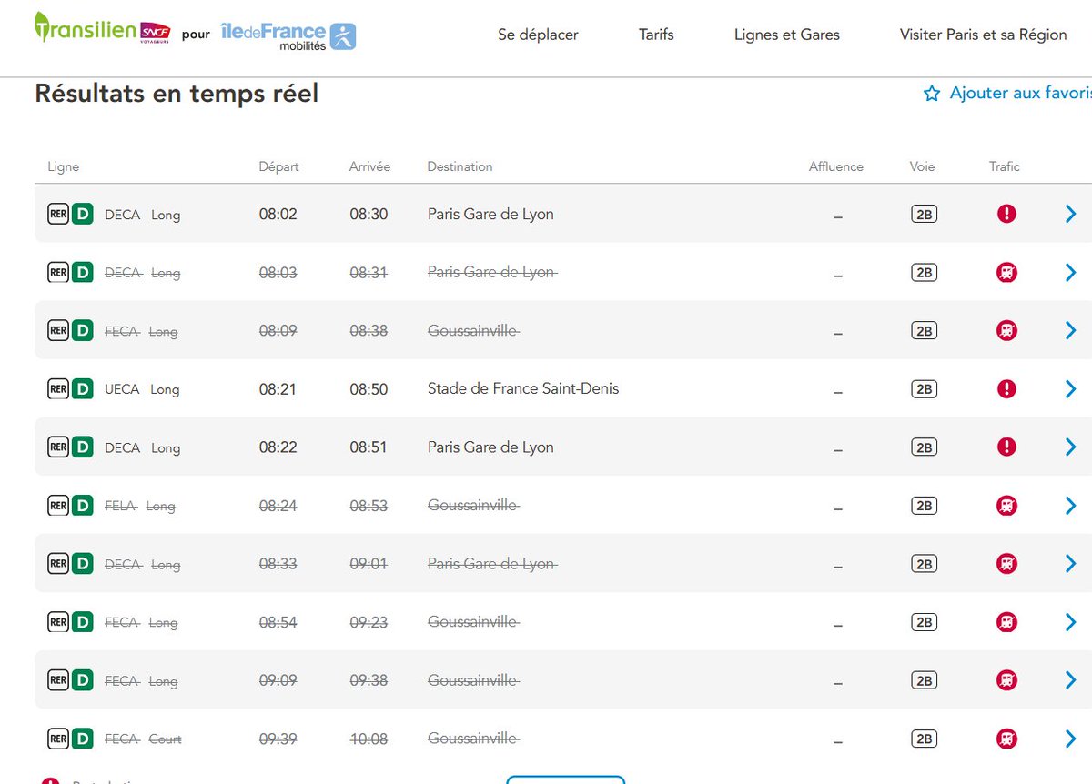Click the FELA mission code

121,506
